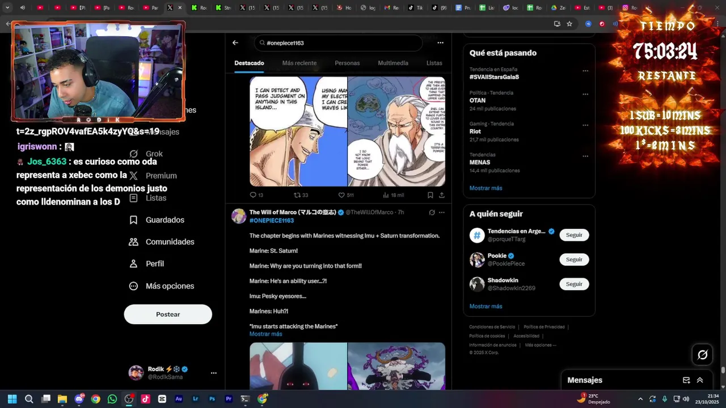The height and width of the screenshot is (408, 726).
Task: Open Chrome tab search dropdown
Action: [7, 8]
